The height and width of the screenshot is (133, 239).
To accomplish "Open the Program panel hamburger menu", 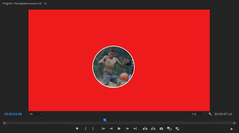I will click(x=45, y=4).
